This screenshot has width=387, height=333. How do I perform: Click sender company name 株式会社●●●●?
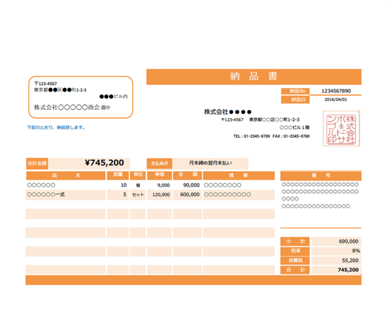(228, 112)
